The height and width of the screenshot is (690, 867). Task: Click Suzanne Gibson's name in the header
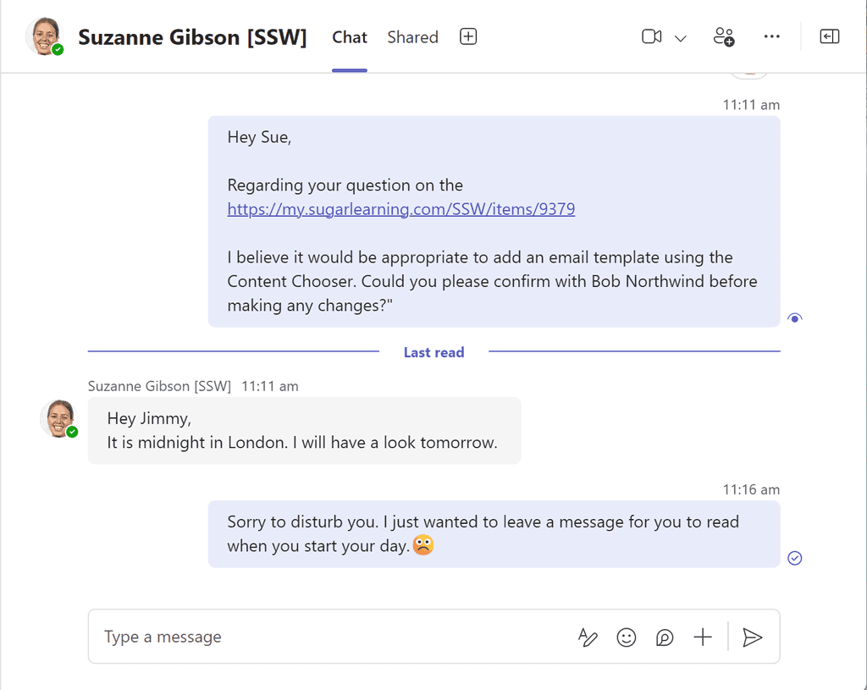point(192,37)
